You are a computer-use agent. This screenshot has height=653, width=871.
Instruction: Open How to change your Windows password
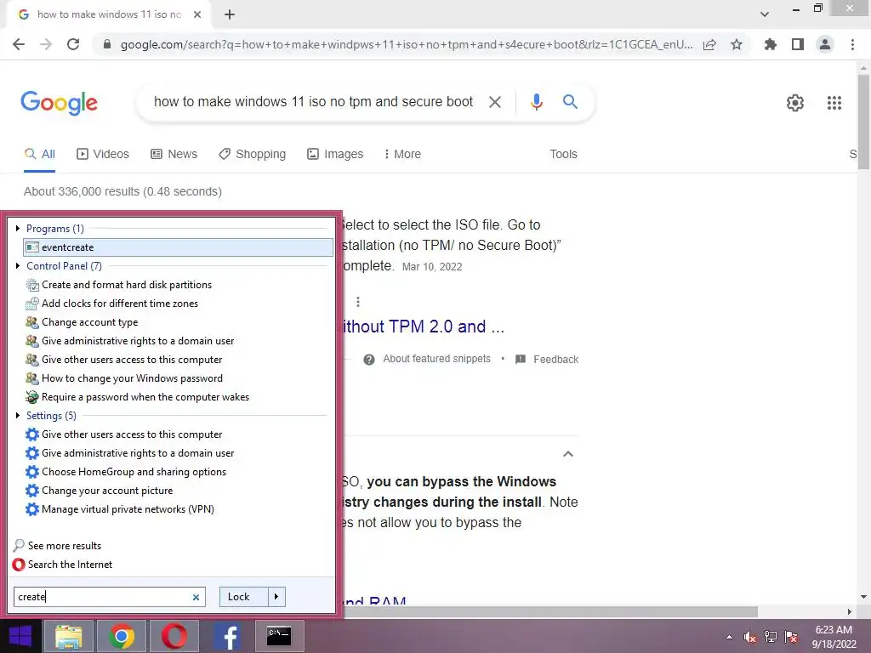(124, 378)
